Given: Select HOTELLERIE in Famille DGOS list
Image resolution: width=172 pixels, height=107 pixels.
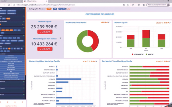Looking at the screenshot, I should [x=11, y=64].
